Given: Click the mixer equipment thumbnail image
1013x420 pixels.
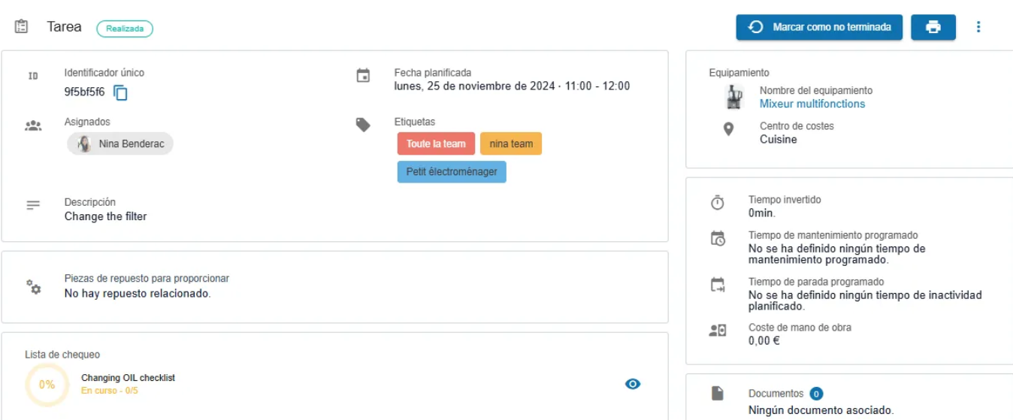Looking at the screenshot, I should tap(734, 97).
